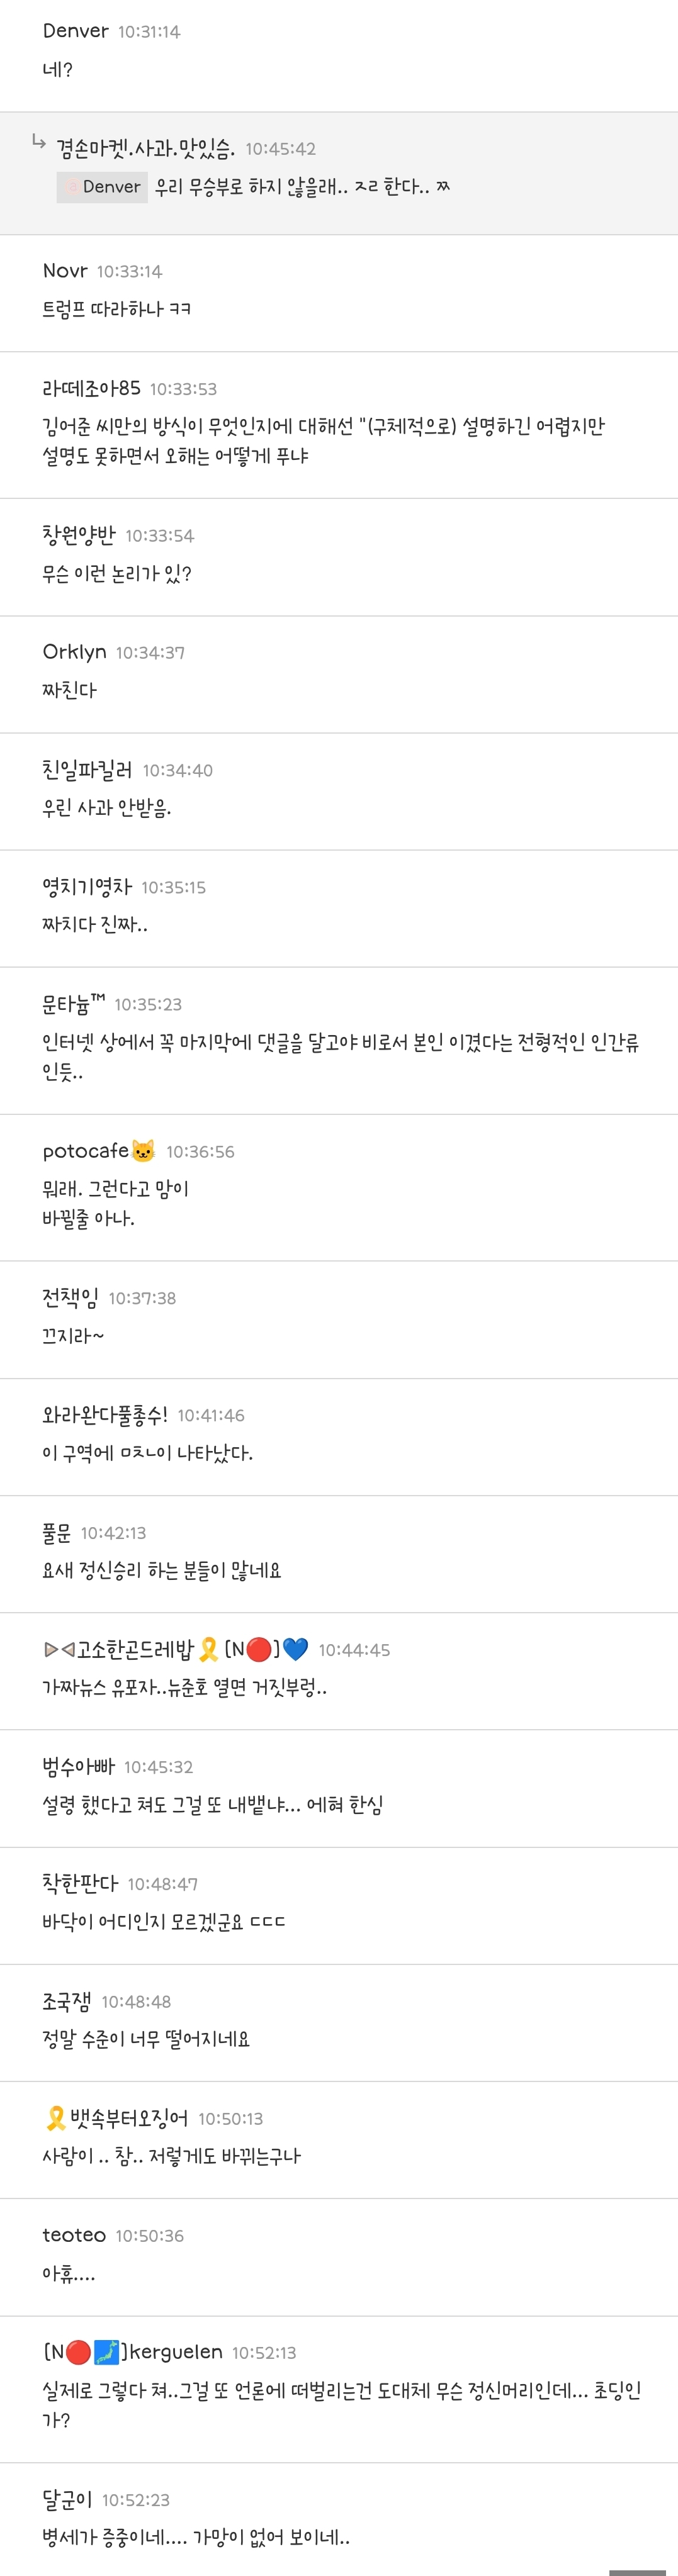Viewport: 678px width, 2576px height.
Task: Open Novr's nickname link
Action: point(65,271)
